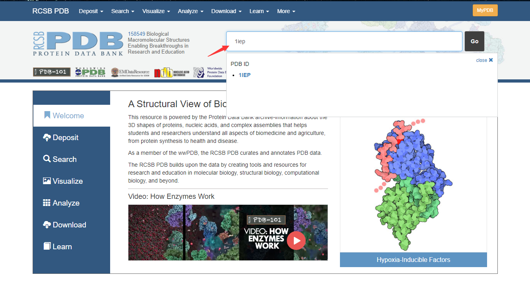Open the PDB-101 logo link
This screenshot has height=281, width=530.
coord(52,72)
